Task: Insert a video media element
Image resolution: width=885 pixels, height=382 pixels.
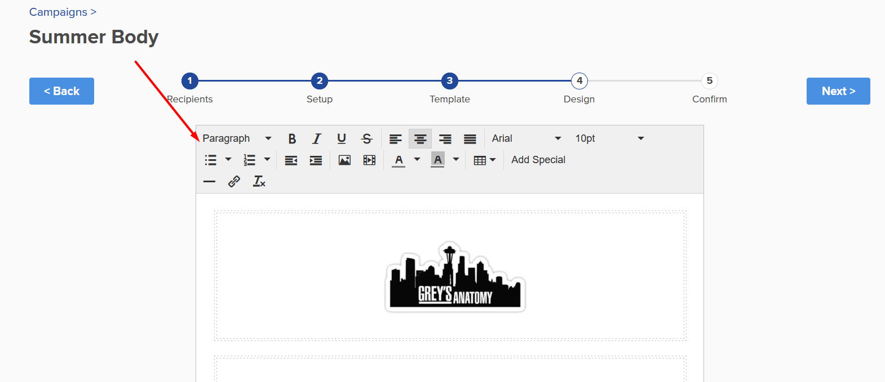Action: (x=369, y=160)
